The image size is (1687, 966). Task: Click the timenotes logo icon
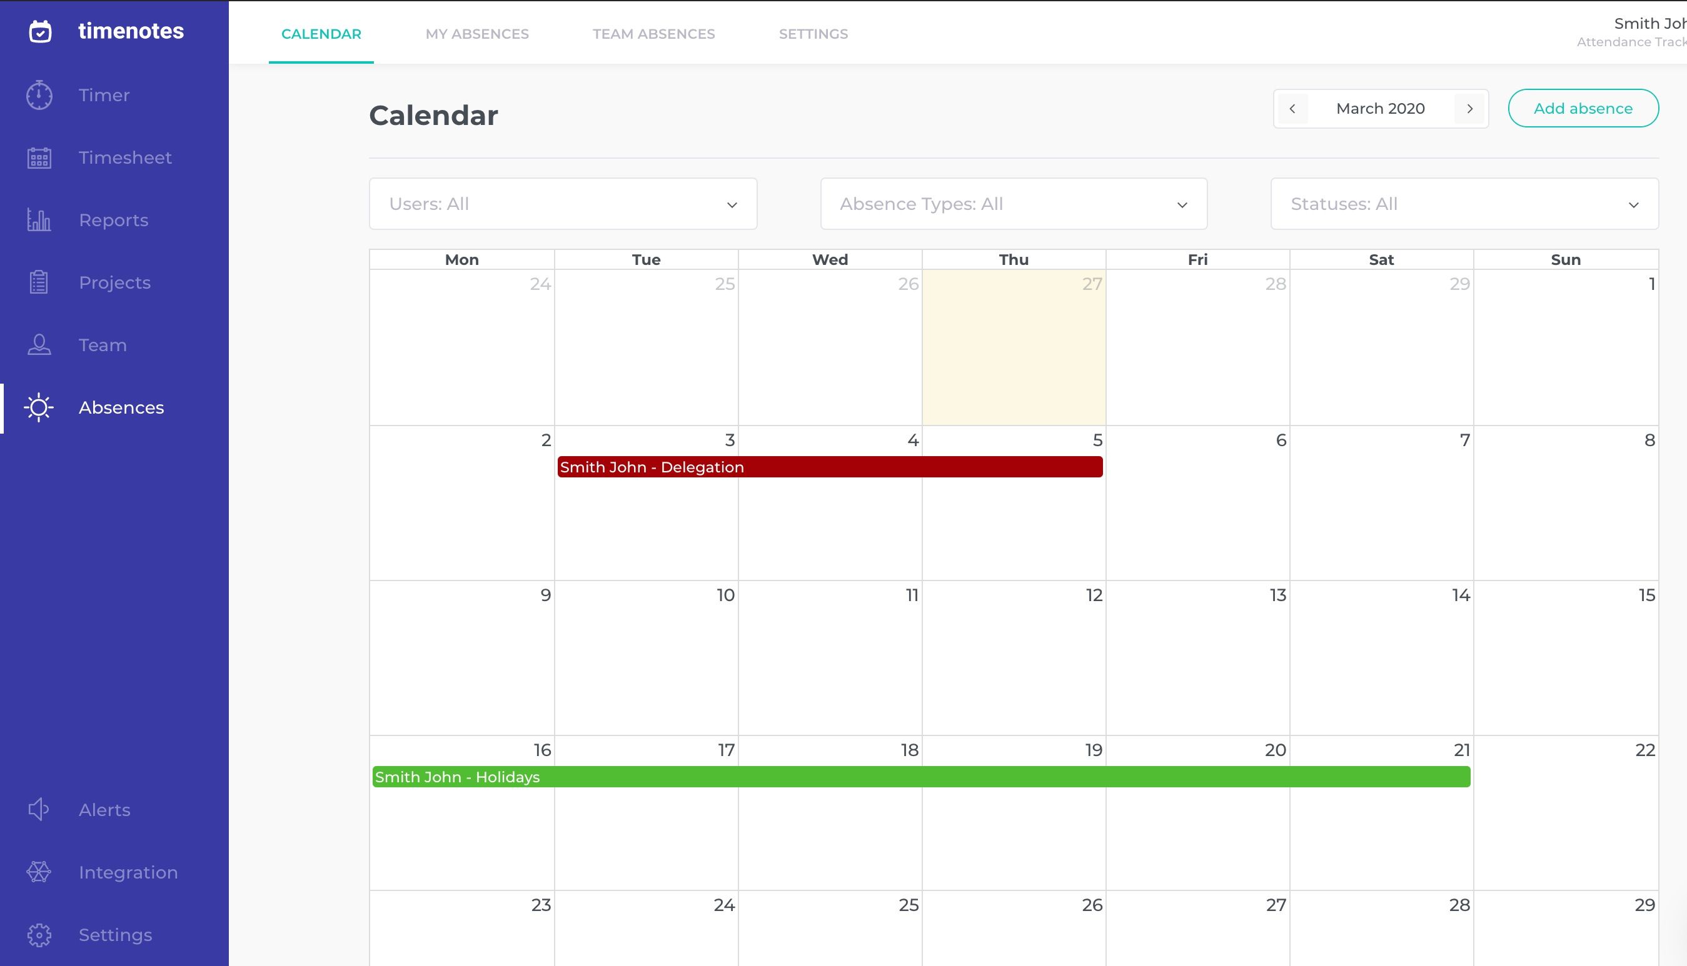[x=40, y=31]
